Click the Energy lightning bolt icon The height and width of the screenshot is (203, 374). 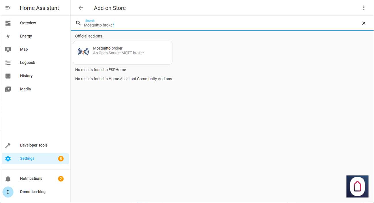8,36
